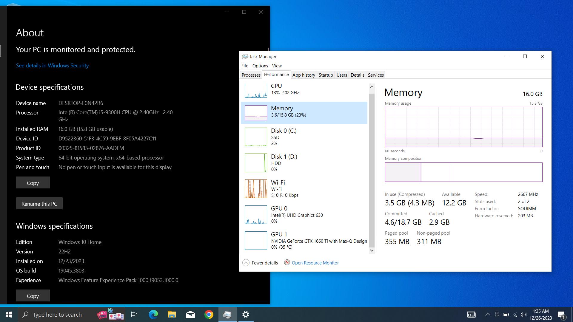Image resolution: width=573 pixels, height=322 pixels.
Task: Open News and interests taskbar widget
Action: (472, 315)
